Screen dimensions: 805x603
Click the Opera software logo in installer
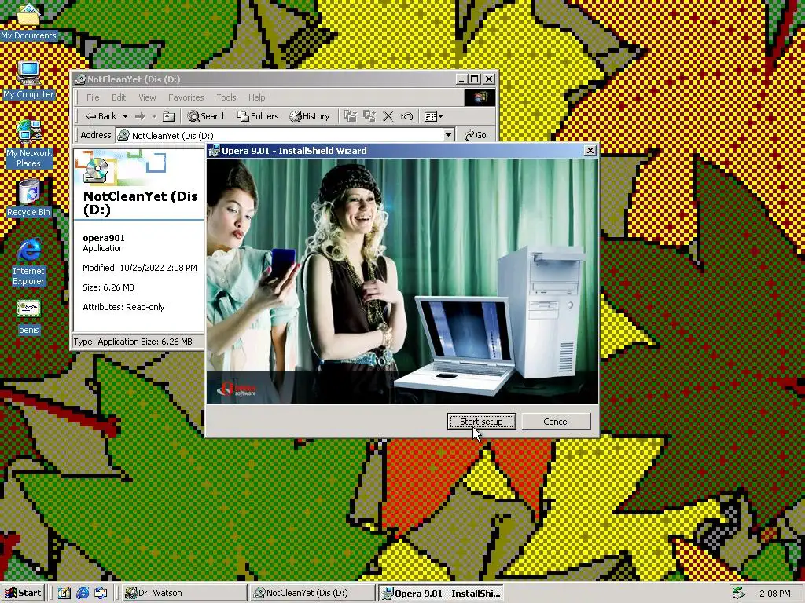pyautogui.click(x=237, y=389)
